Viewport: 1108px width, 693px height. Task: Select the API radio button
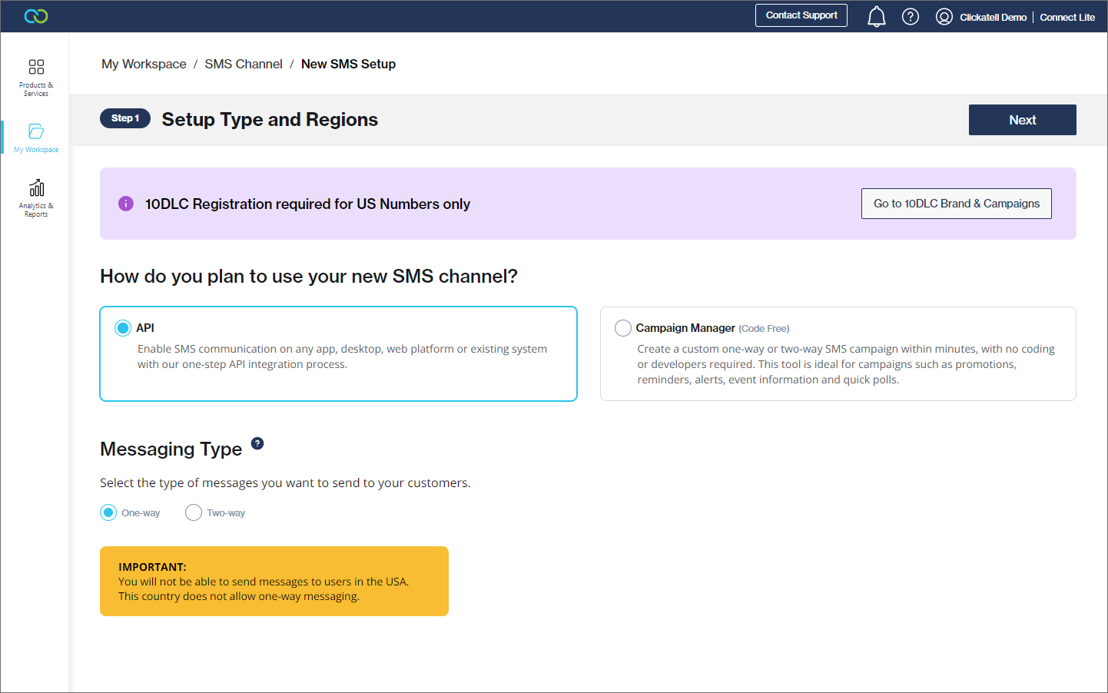tap(123, 328)
